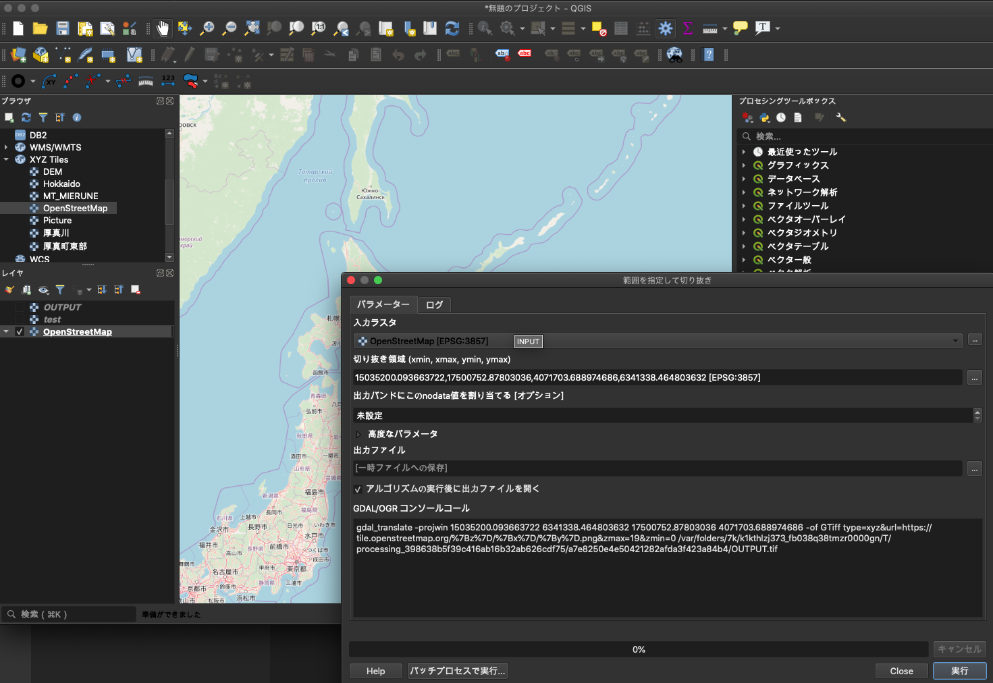Select the Pan Map hand tool
This screenshot has height=683, width=993.
pyautogui.click(x=163, y=28)
